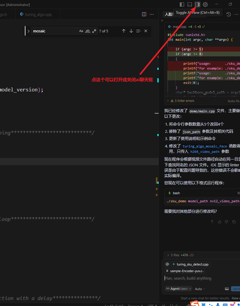The width and height of the screenshot is (240, 306).
Task: Click the upward arrow message icon
Action: point(212,222)
